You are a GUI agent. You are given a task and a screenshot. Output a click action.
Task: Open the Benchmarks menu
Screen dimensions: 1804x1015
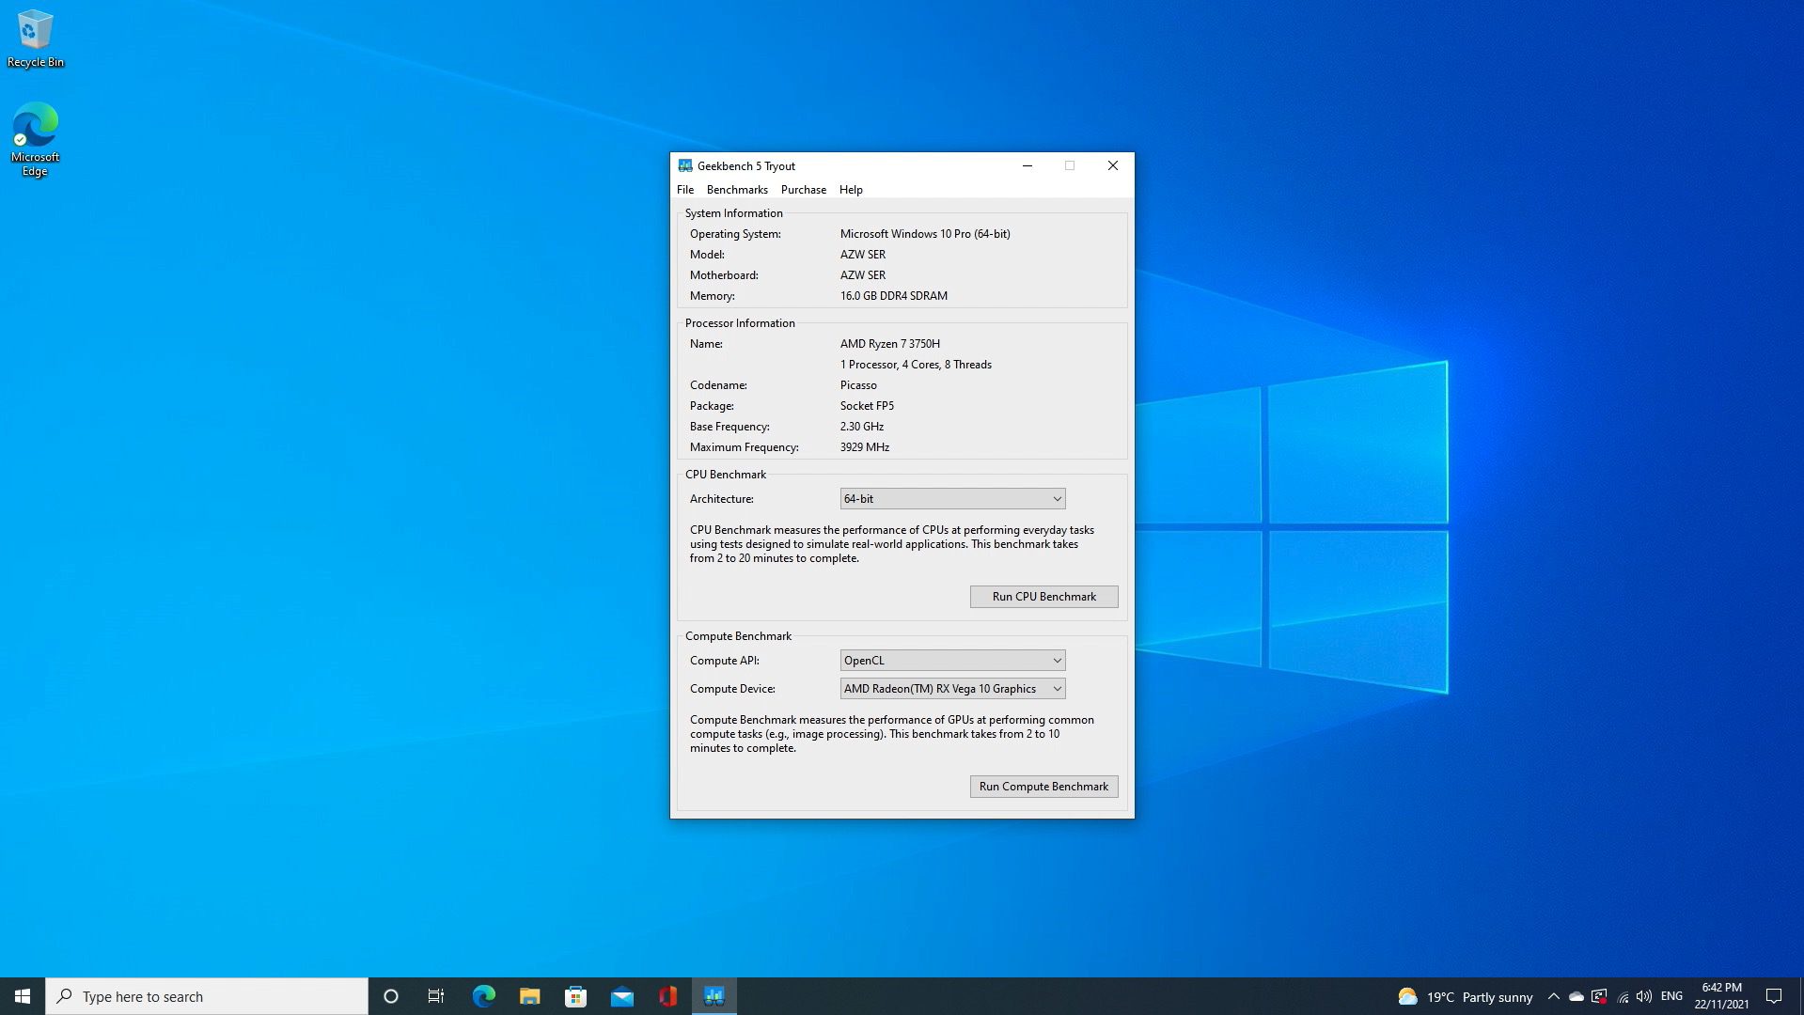click(x=736, y=190)
